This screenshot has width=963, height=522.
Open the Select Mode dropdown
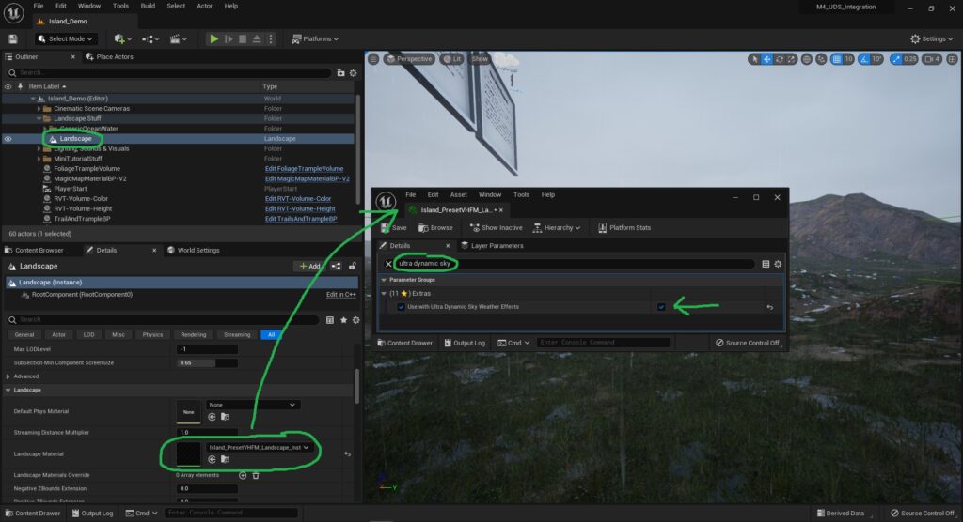(x=65, y=38)
